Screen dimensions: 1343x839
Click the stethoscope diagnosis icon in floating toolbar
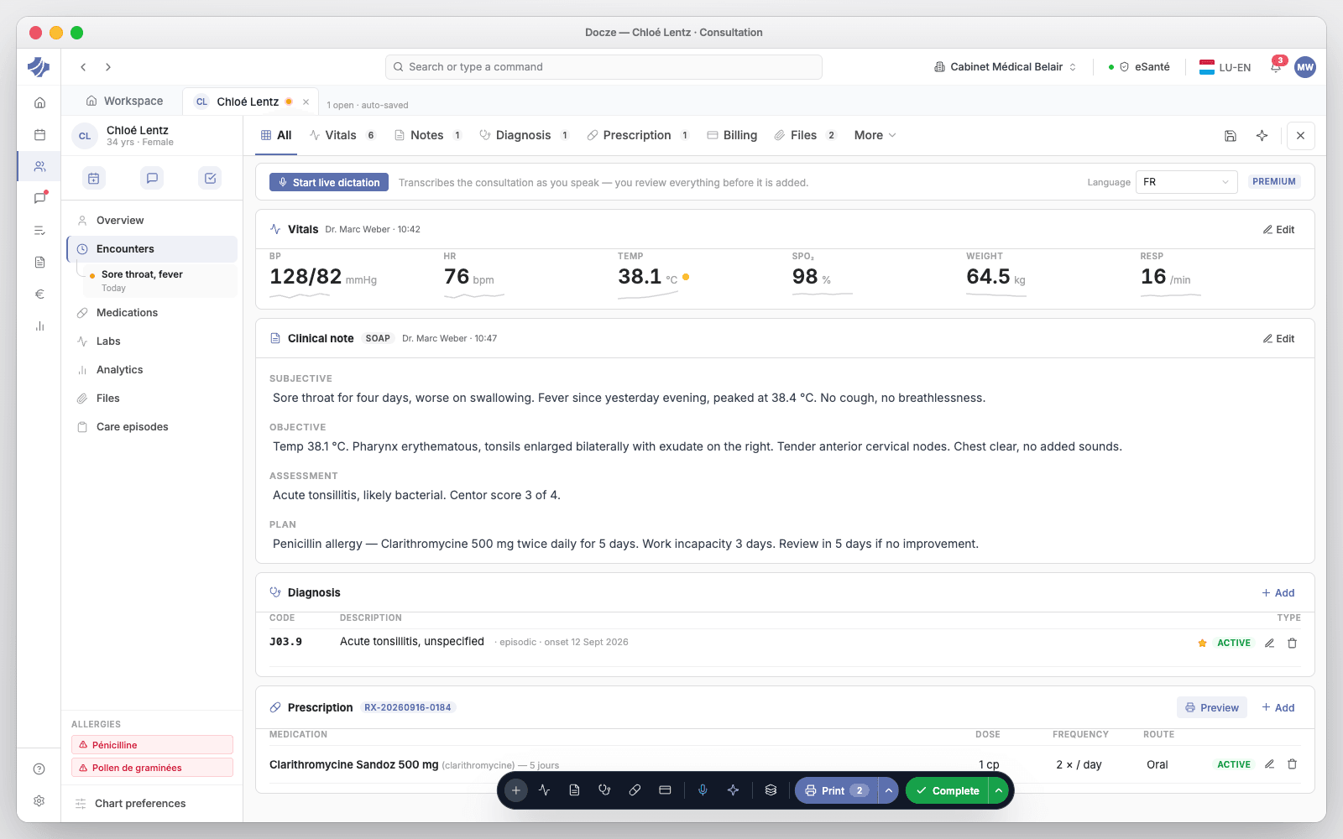point(604,790)
